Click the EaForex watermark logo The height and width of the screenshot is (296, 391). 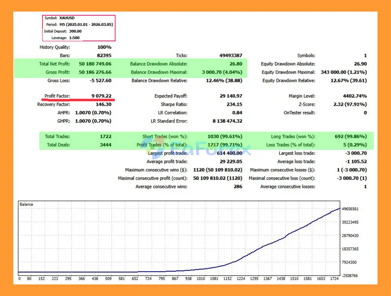[199, 148]
